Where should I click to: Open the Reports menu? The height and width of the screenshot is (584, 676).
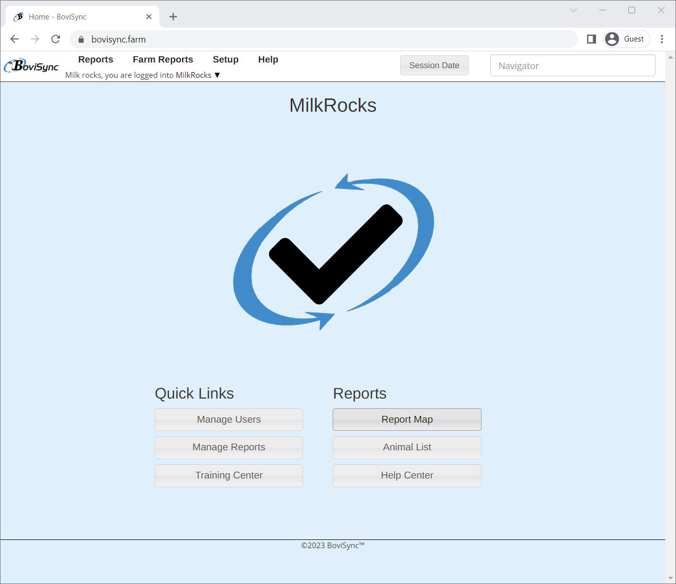(96, 59)
